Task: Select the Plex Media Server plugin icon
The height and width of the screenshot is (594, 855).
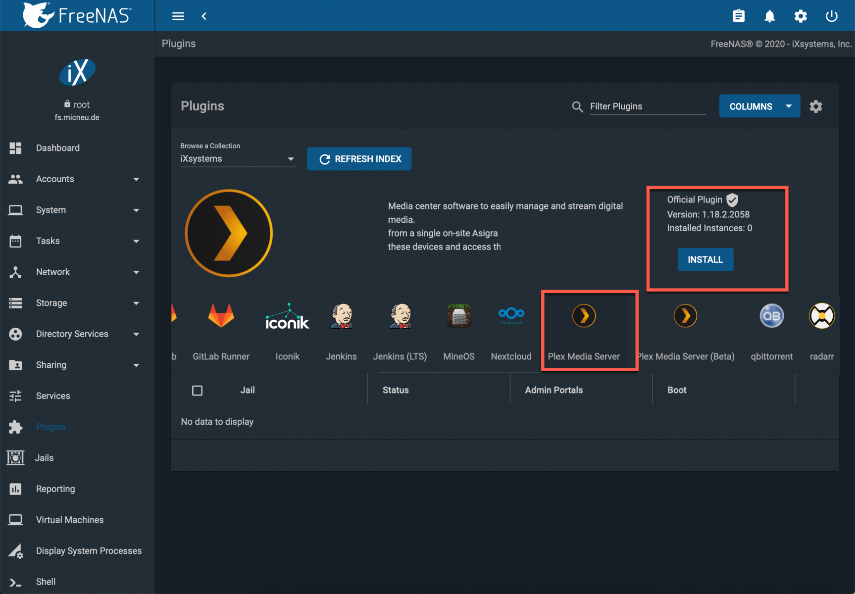Action: click(x=584, y=316)
